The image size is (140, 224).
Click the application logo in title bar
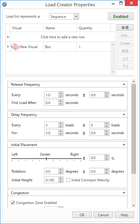click(4, 4)
